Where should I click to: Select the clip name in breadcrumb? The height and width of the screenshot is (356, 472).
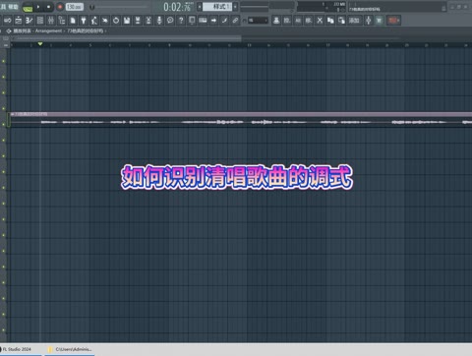coord(86,30)
